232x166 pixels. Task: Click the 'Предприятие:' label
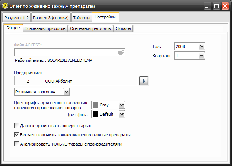tap(28, 73)
